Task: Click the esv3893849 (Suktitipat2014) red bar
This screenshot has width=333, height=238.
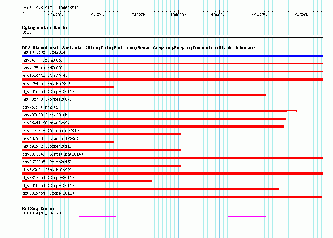Action: [x=172, y=158]
